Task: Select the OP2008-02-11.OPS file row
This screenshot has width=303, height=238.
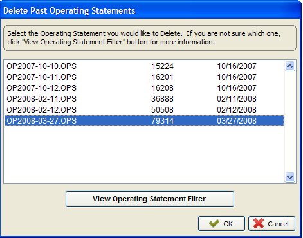Action: [144, 99]
